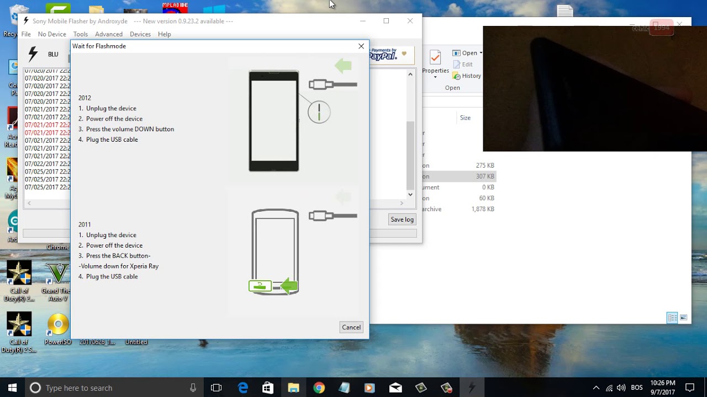Open Task View on the taskbar
This screenshot has width=707, height=397.
click(x=216, y=388)
